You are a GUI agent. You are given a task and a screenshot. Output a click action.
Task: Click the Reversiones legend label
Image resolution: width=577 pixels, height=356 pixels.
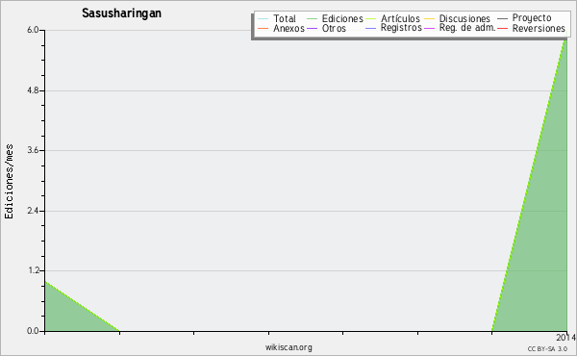[539, 28]
